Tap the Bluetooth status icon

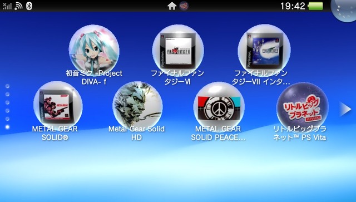pos(29,6)
